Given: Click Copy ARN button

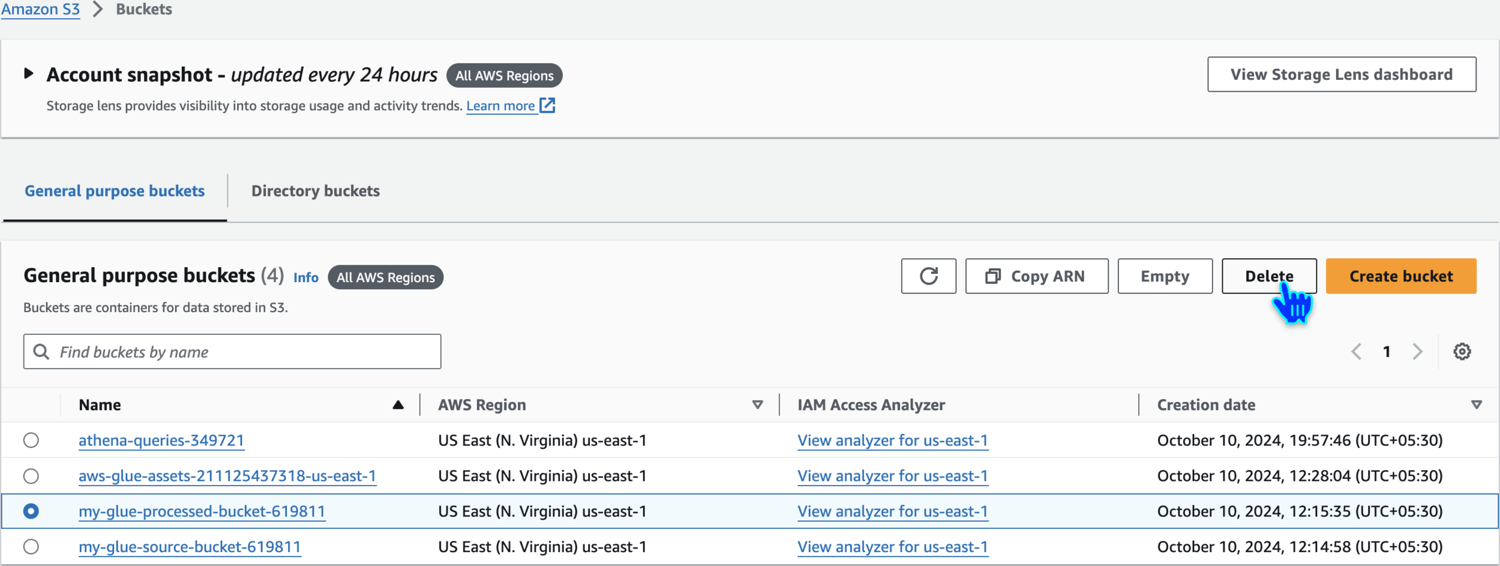Looking at the screenshot, I should click(x=1036, y=276).
